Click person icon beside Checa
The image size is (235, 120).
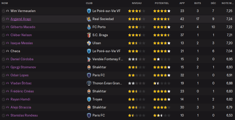[8, 51]
